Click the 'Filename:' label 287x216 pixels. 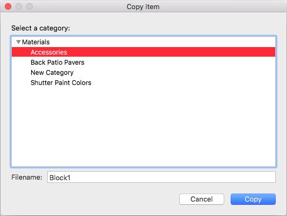pyautogui.click(x=27, y=177)
